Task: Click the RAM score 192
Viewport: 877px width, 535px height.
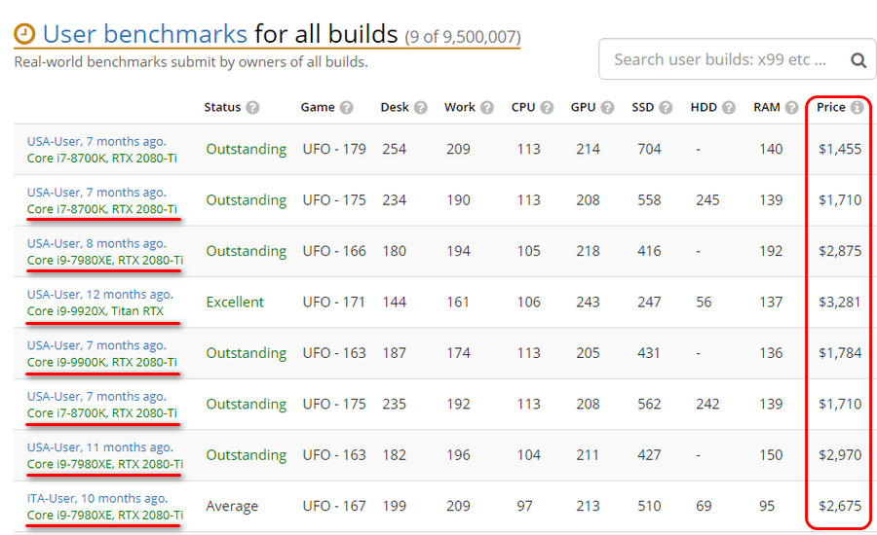Action: pyautogui.click(x=771, y=251)
